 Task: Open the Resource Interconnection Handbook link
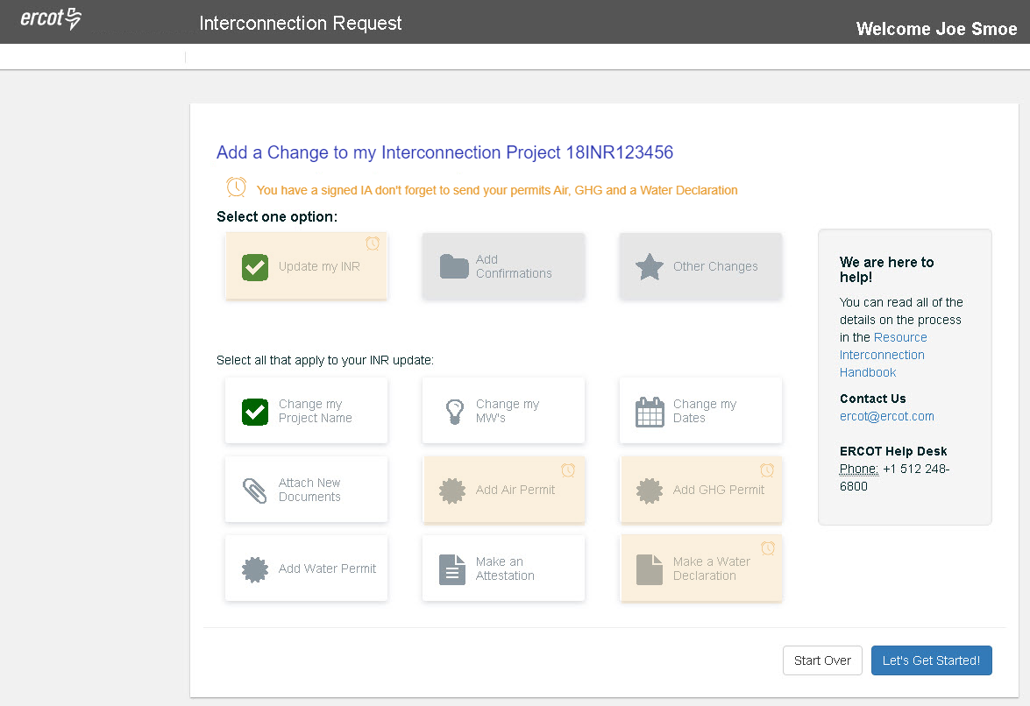[x=882, y=355]
